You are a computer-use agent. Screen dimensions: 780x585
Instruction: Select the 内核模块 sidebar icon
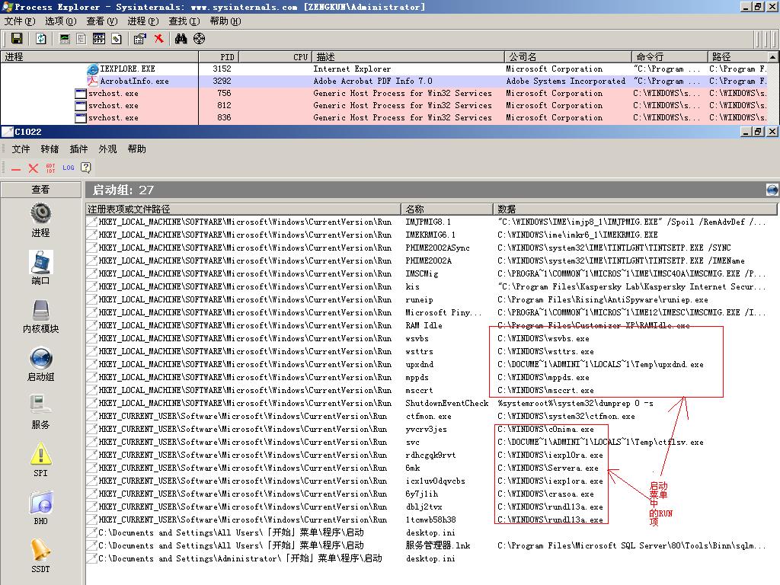[x=40, y=315]
